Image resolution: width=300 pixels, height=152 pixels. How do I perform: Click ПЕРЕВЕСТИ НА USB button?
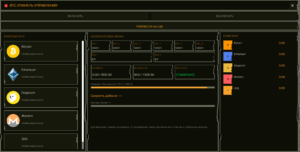[150, 27]
